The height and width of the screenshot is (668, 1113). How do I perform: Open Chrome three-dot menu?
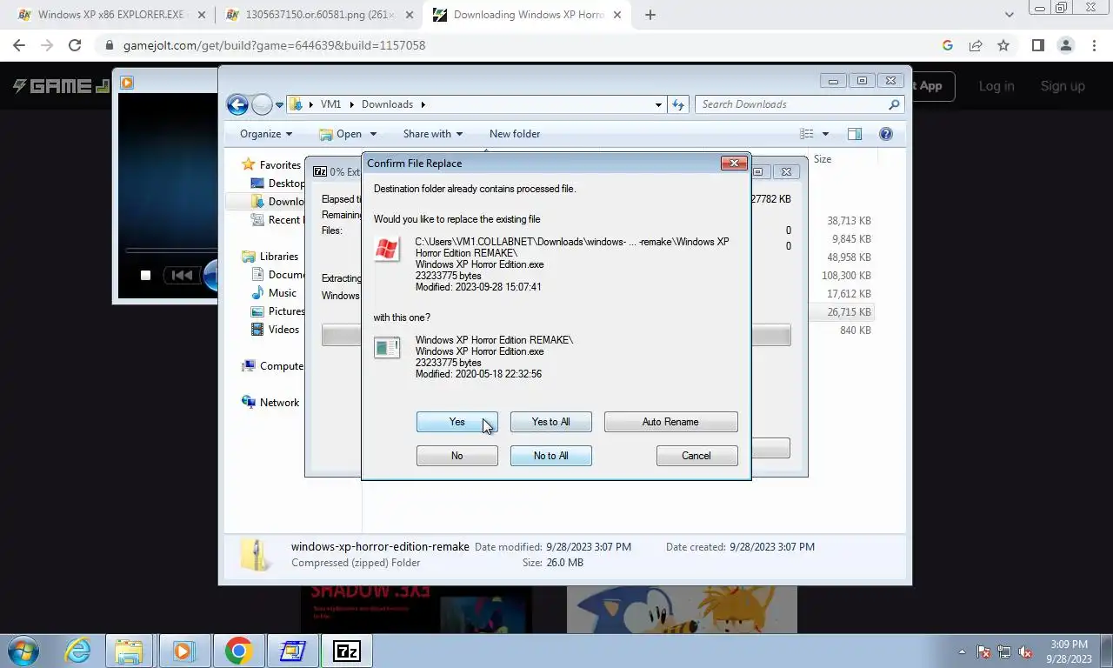tap(1094, 45)
